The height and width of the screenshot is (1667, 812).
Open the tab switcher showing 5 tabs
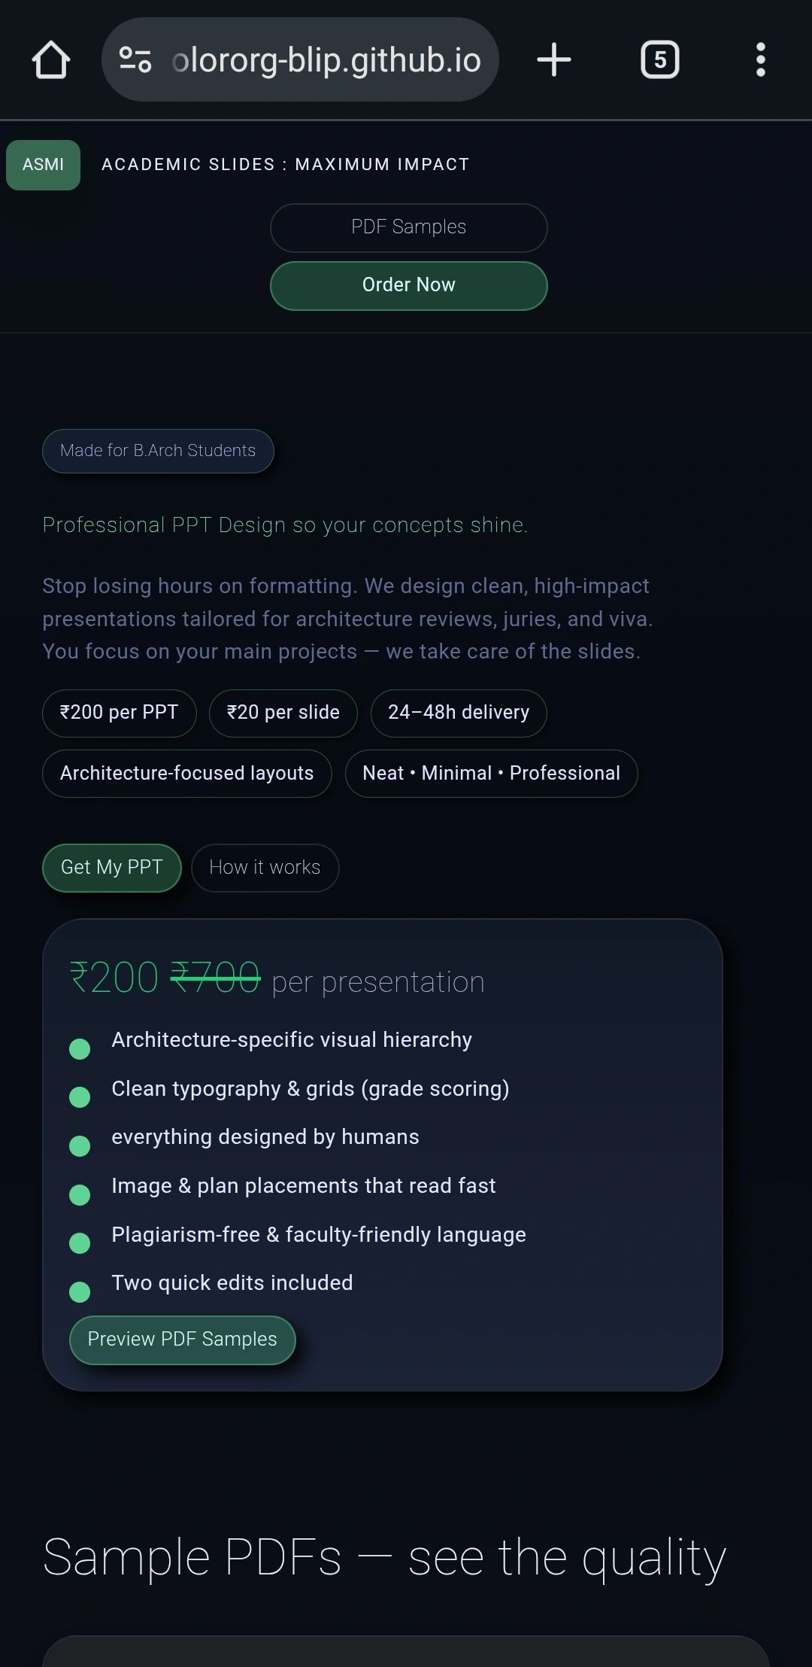659,60
